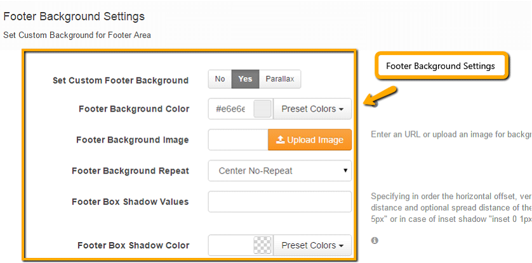532x263 pixels.
Task: Choose Parallax footer background option
Action: click(280, 79)
